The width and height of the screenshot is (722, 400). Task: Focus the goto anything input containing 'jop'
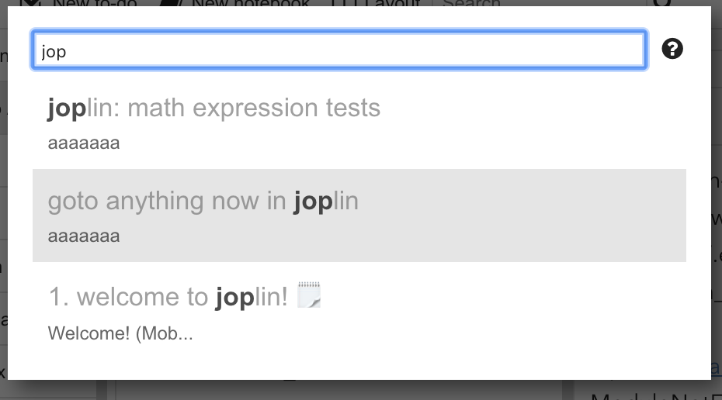pos(339,50)
